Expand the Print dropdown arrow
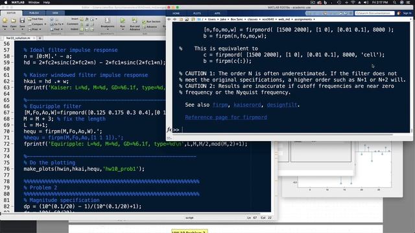Screen dimensions: 415x233 coord(40,29)
